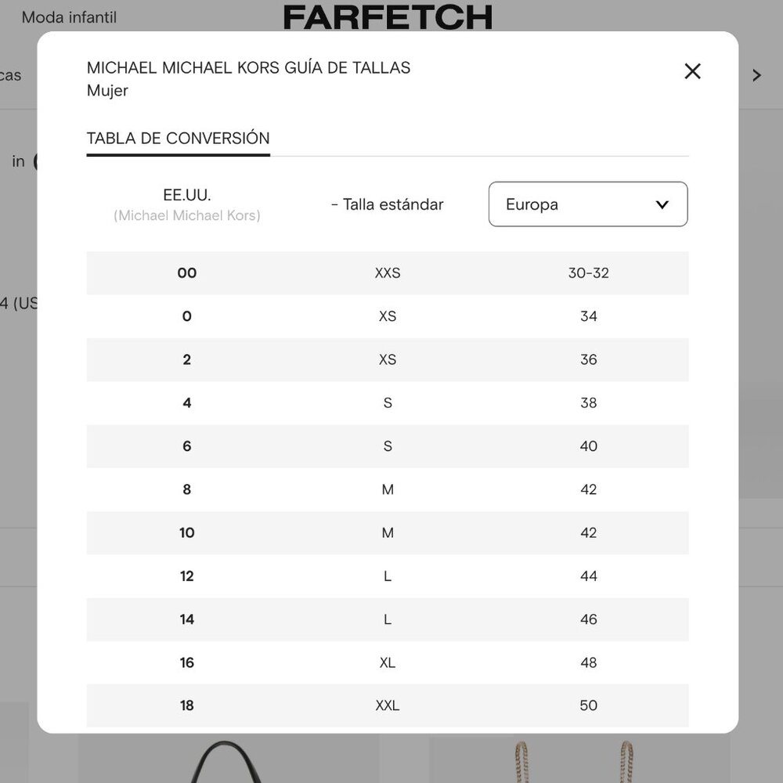
Task: Click the Talla estándar column header
Action: tap(388, 204)
